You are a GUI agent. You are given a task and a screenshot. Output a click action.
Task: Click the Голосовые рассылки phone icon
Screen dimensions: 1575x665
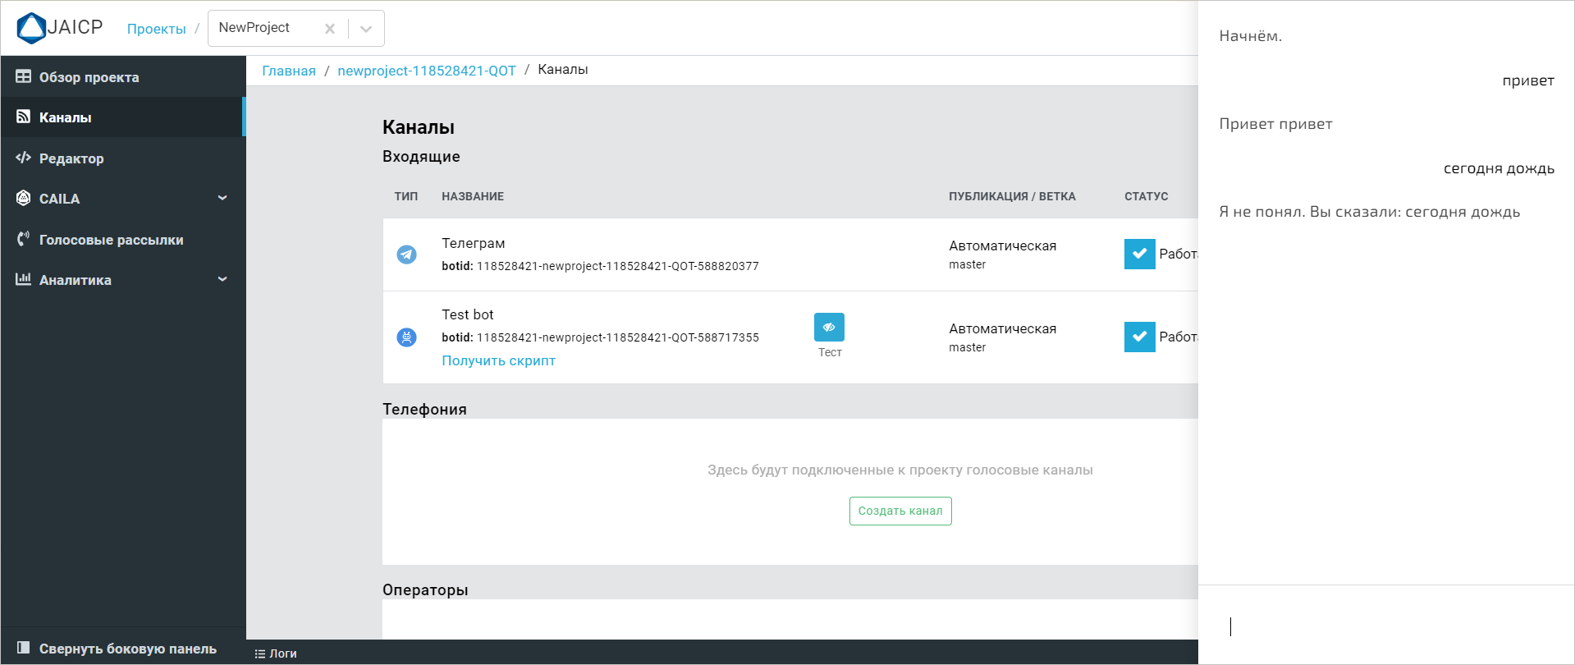23,239
